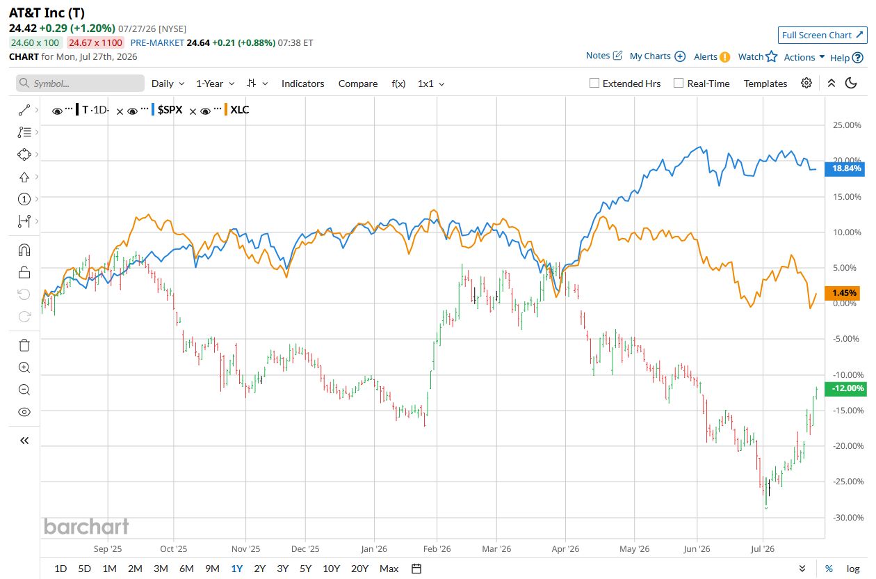The width and height of the screenshot is (876, 579).
Task: Select the arrow marker tool
Action: [24, 177]
